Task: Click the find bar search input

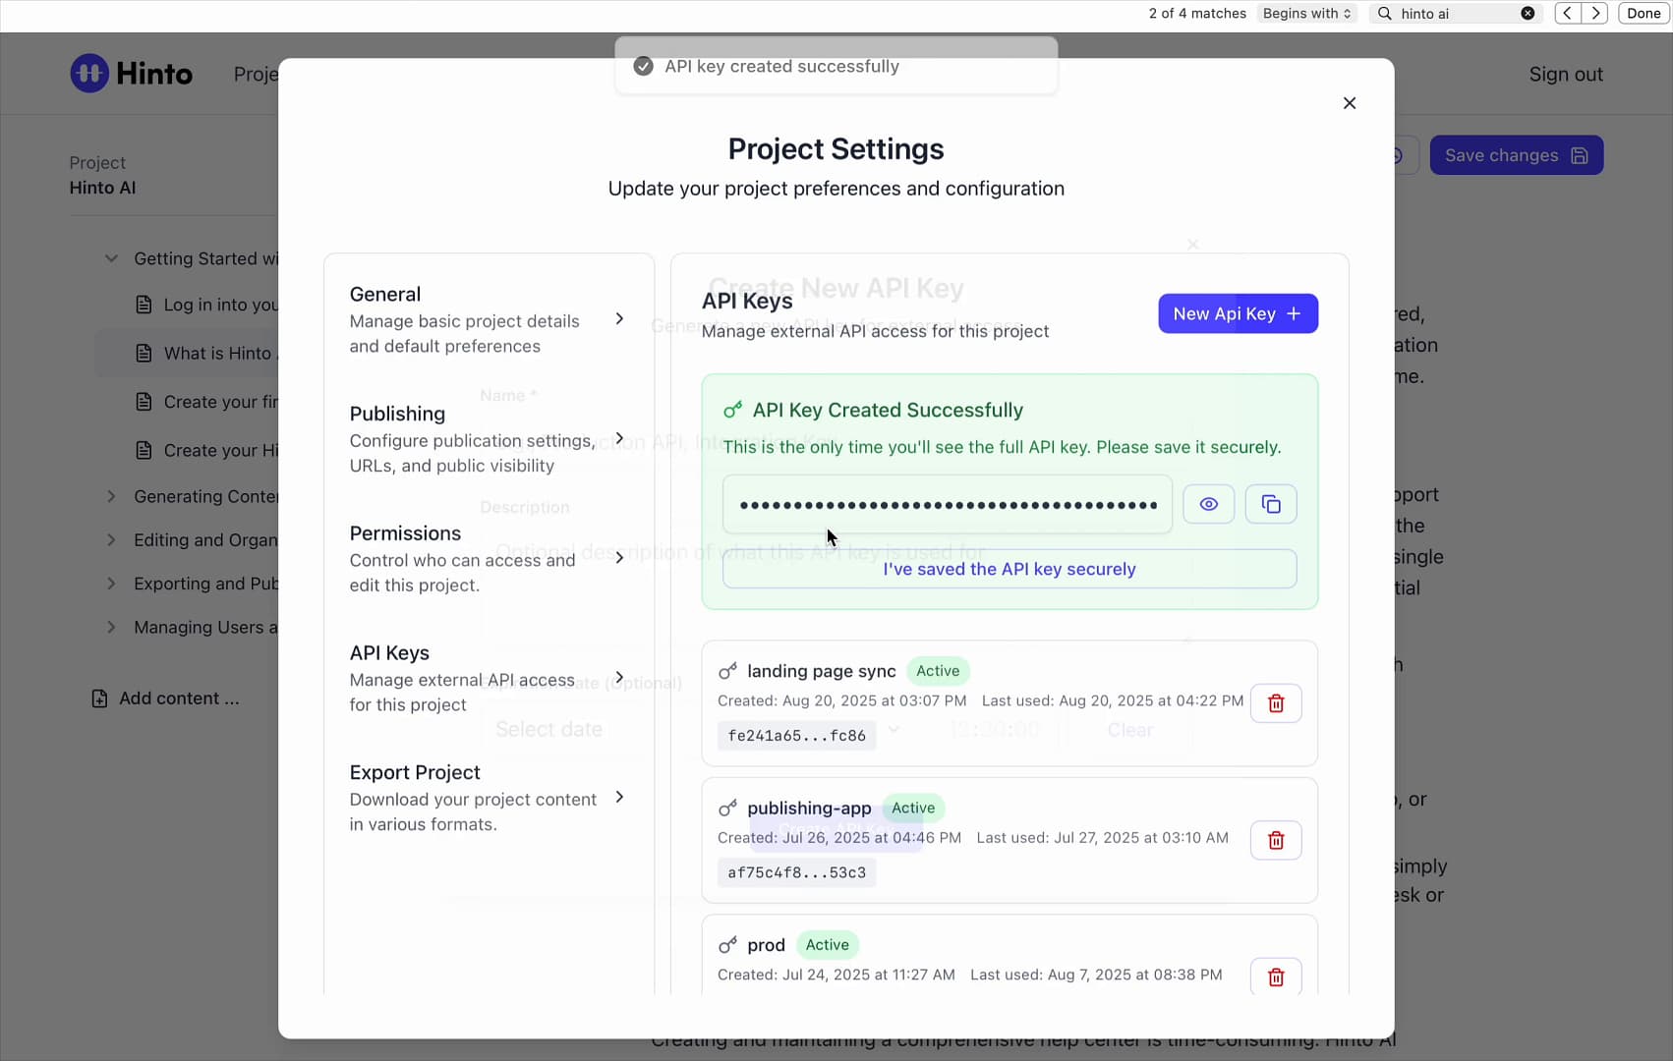Action: tap(1457, 13)
